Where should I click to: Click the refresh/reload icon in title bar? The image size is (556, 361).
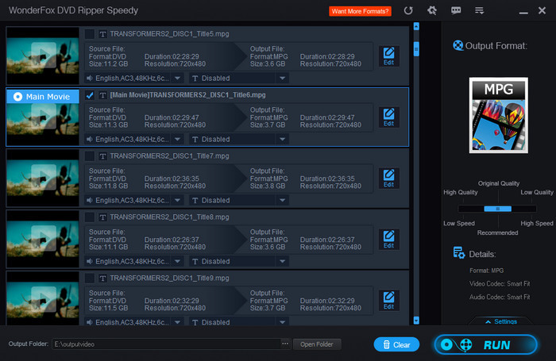click(x=408, y=10)
